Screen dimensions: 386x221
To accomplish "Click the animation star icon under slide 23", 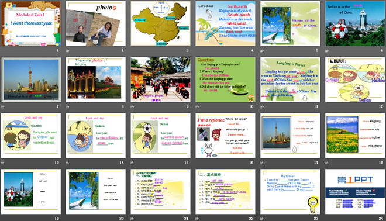I will point(262,219).
